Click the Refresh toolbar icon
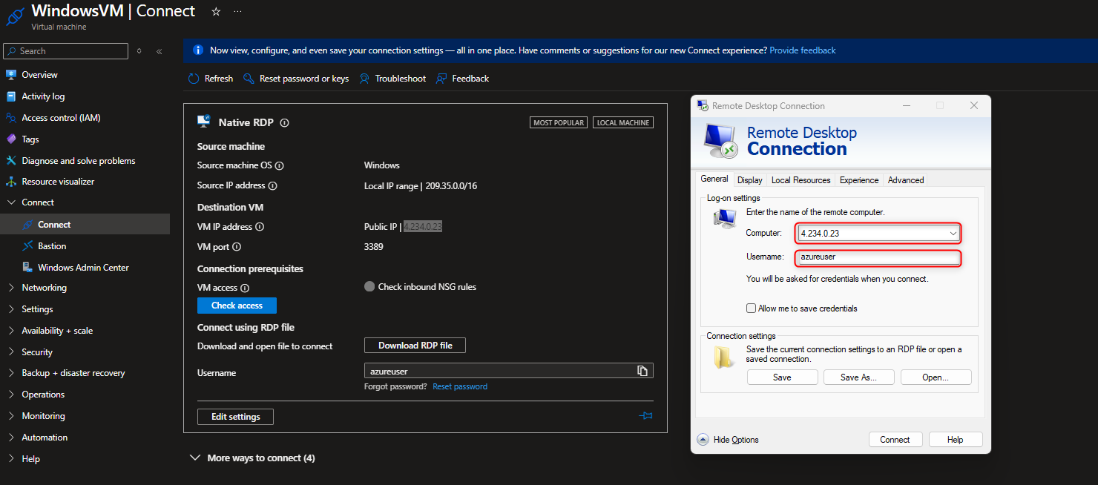Viewport: 1098px width, 485px height. 194,79
